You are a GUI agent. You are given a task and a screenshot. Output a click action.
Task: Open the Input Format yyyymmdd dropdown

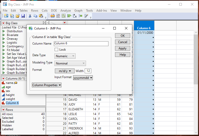click(83, 78)
